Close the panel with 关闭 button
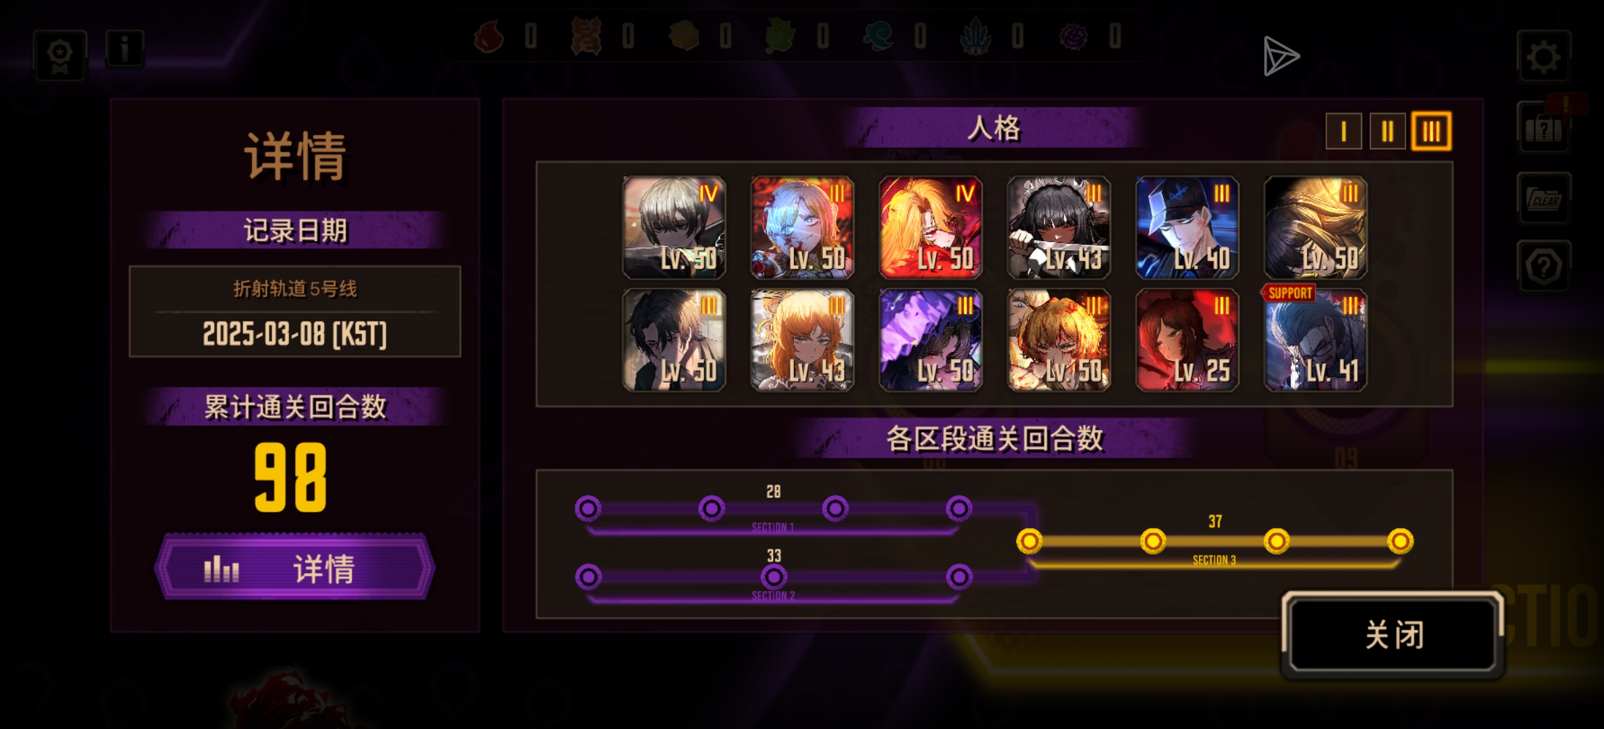This screenshot has width=1604, height=729. point(1393,634)
